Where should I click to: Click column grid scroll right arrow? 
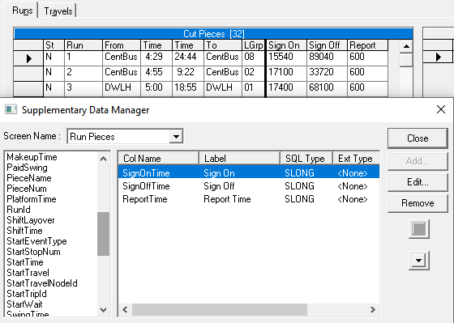pyautogui.click(x=373, y=310)
